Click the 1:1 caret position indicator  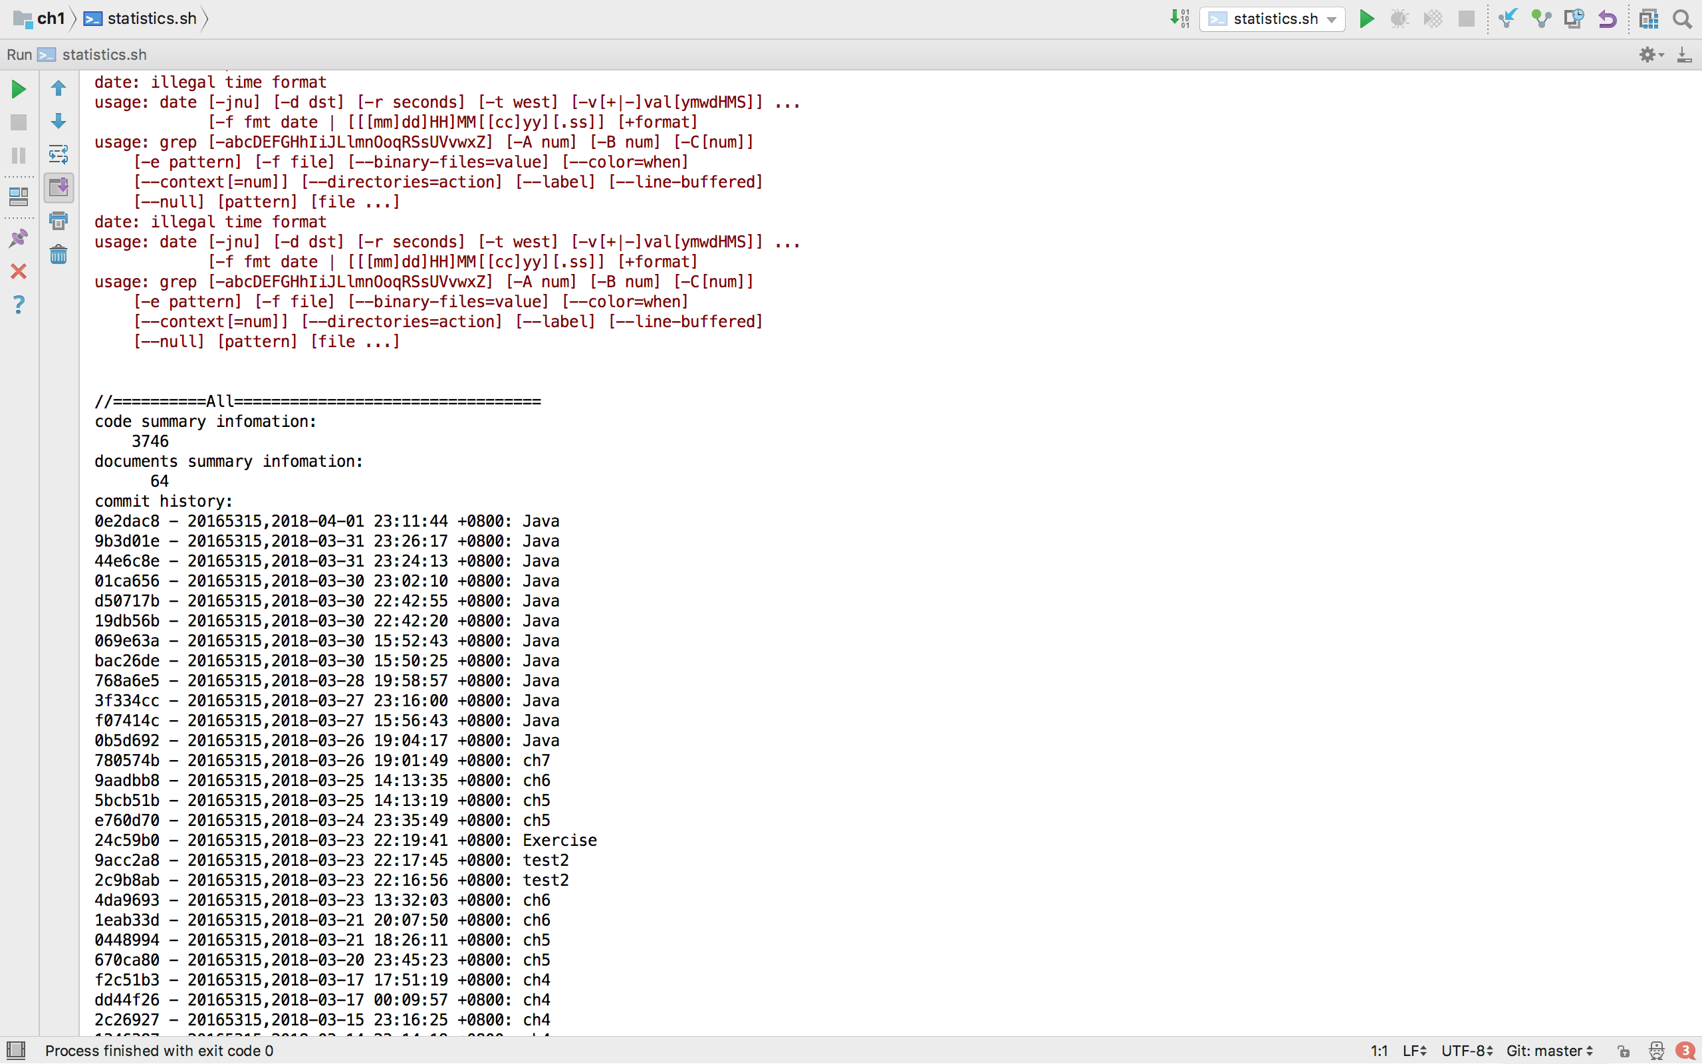pyautogui.click(x=1379, y=1050)
